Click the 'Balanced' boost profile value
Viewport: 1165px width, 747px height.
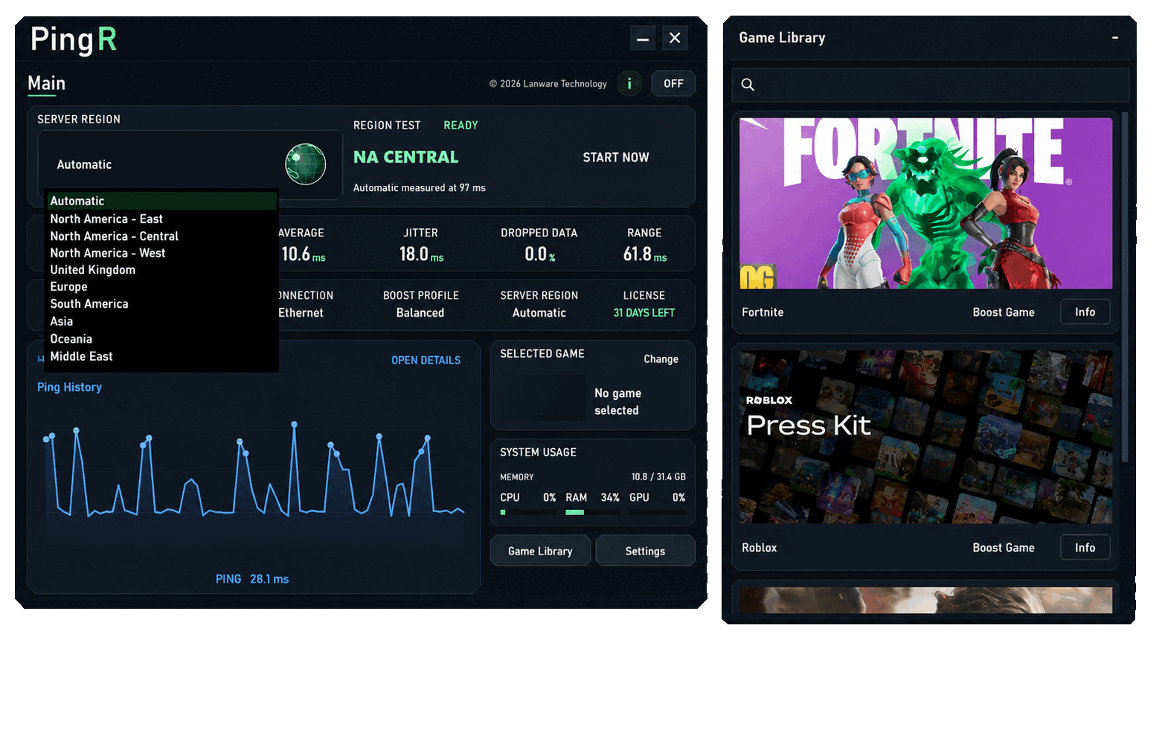click(420, 313)
